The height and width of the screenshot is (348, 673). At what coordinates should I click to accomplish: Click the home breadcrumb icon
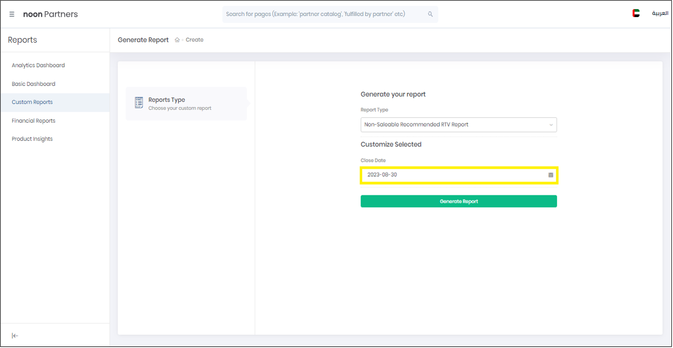click(177, 40)
